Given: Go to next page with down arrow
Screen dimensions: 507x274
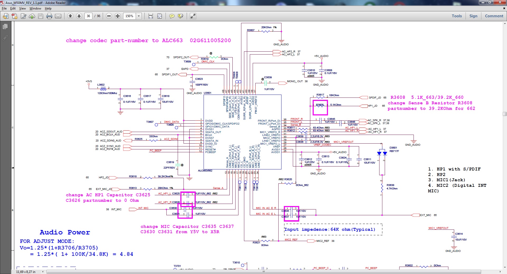Looking at the screenshot, I should 79,16.
